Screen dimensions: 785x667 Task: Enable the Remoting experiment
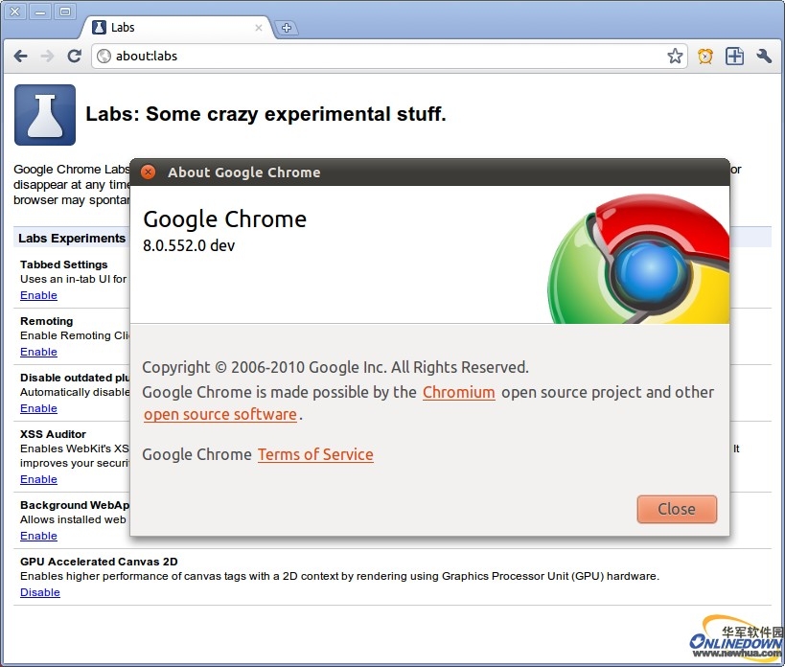[x=38, y=352]
